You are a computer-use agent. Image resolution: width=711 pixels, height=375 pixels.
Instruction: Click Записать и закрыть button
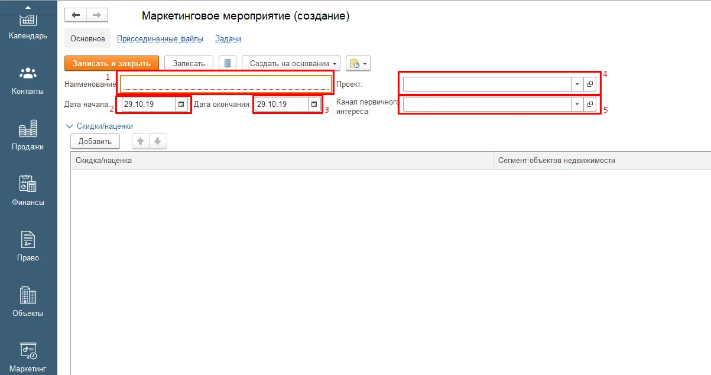(112, 64)
